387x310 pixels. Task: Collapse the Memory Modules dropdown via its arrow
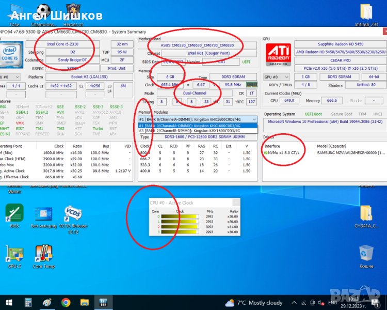253,119
